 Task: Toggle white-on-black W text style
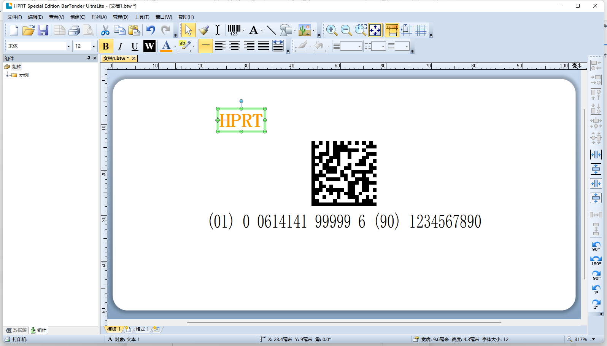[x=149, y=46]
